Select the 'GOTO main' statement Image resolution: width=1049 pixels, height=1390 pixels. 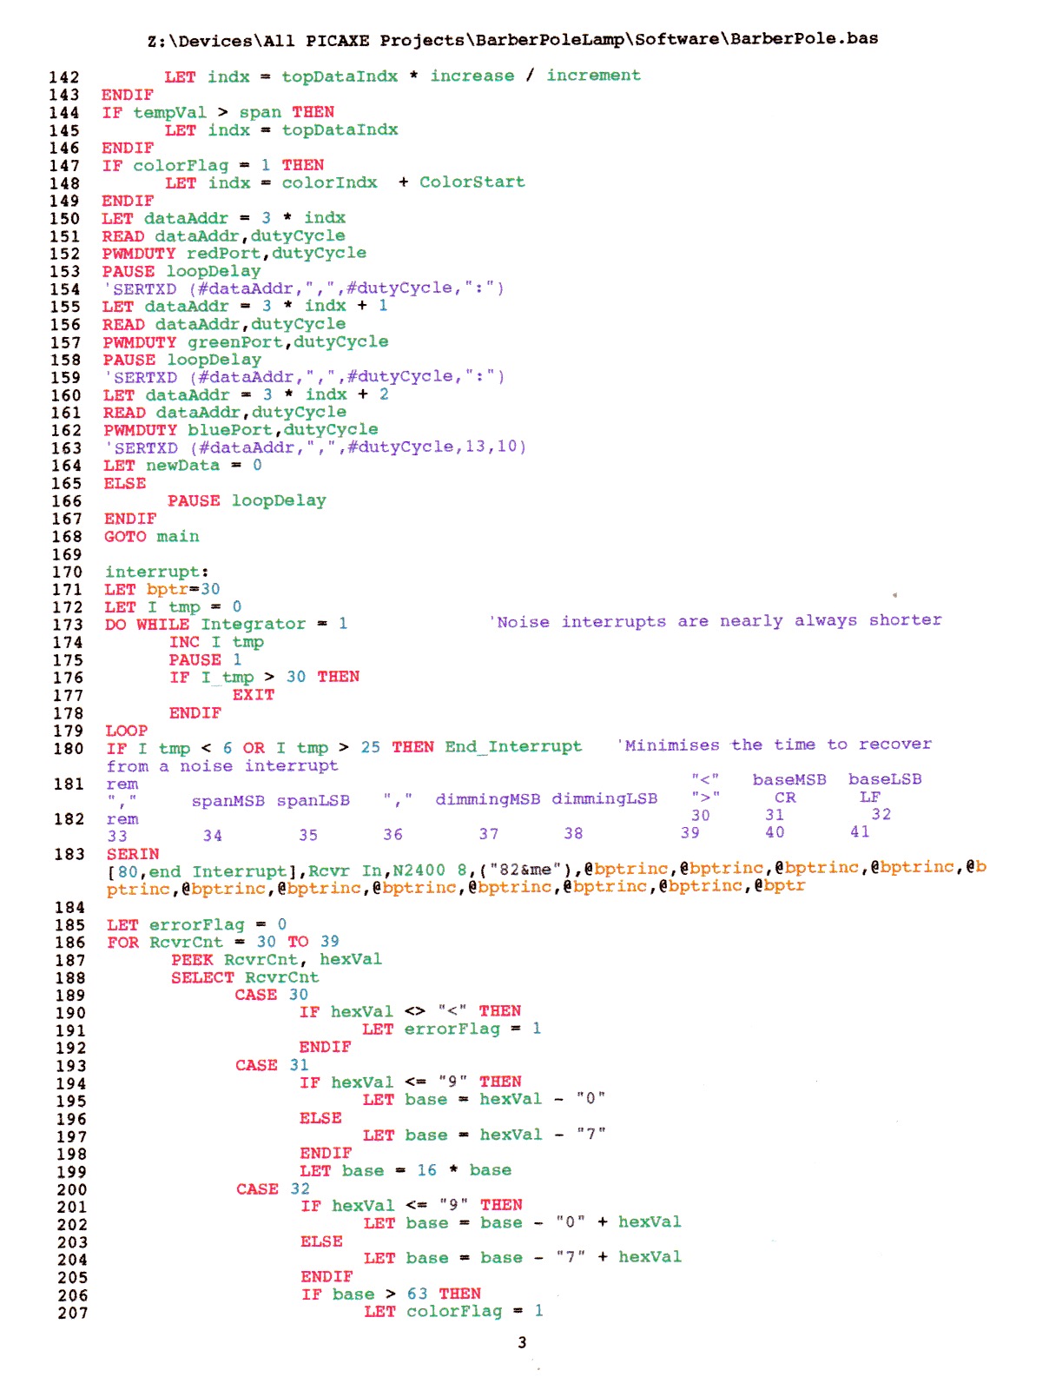click(x=152, y=537)
